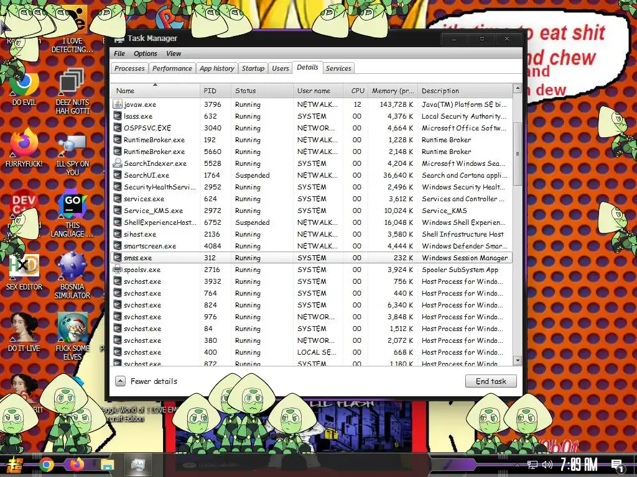
Task: Collapse view with Fewer details
Action: pyautogui.click(x=147, y=381)
